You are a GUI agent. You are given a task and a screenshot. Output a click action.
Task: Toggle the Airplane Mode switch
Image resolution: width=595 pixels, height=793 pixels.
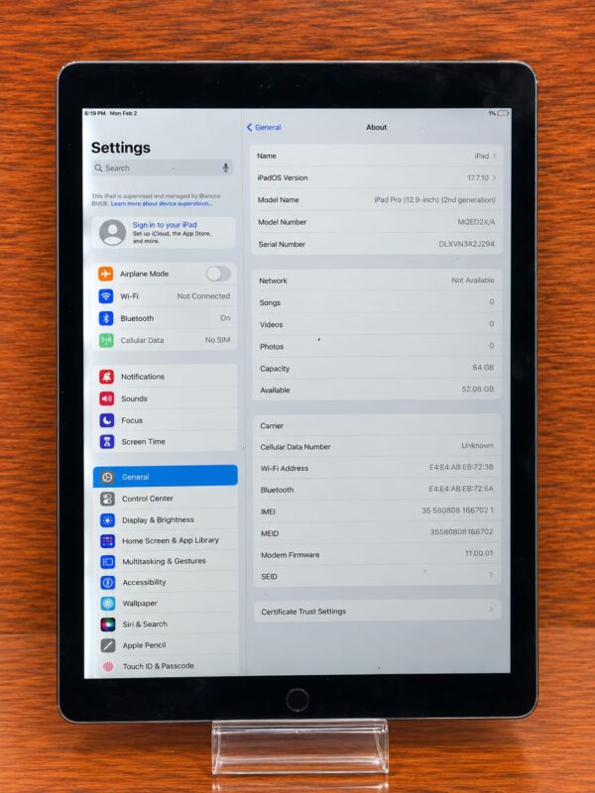click(218, 274)
